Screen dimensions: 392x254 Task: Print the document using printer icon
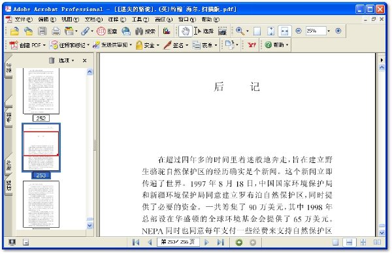56,31
